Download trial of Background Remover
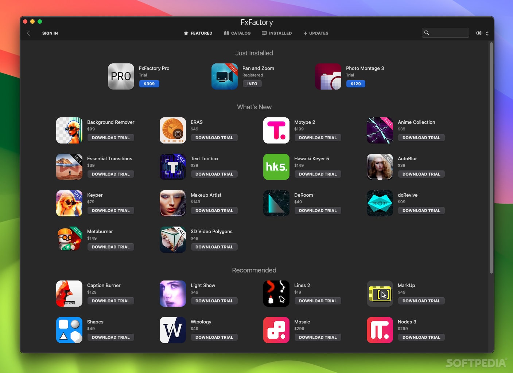513x373 pixels. click(x=111, y=138)
